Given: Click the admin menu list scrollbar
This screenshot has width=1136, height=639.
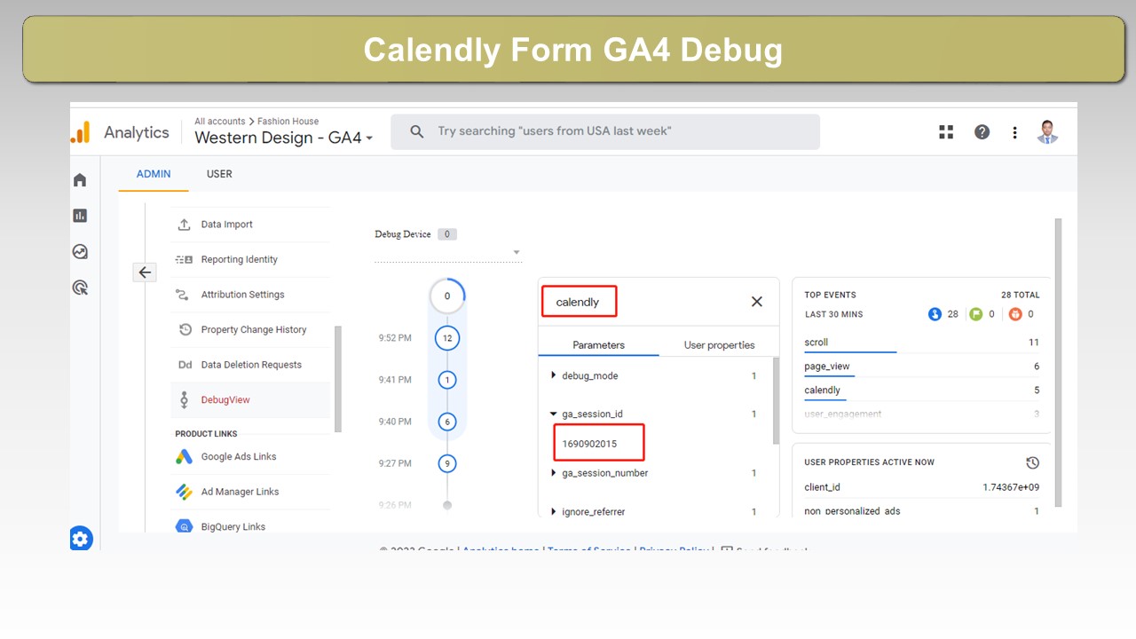Looking at the screenshot, I should pyautogui.click(x=338, y=379).
